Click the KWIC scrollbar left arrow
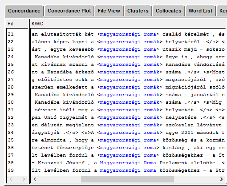The image size is (227, 186). coord(35,179)
